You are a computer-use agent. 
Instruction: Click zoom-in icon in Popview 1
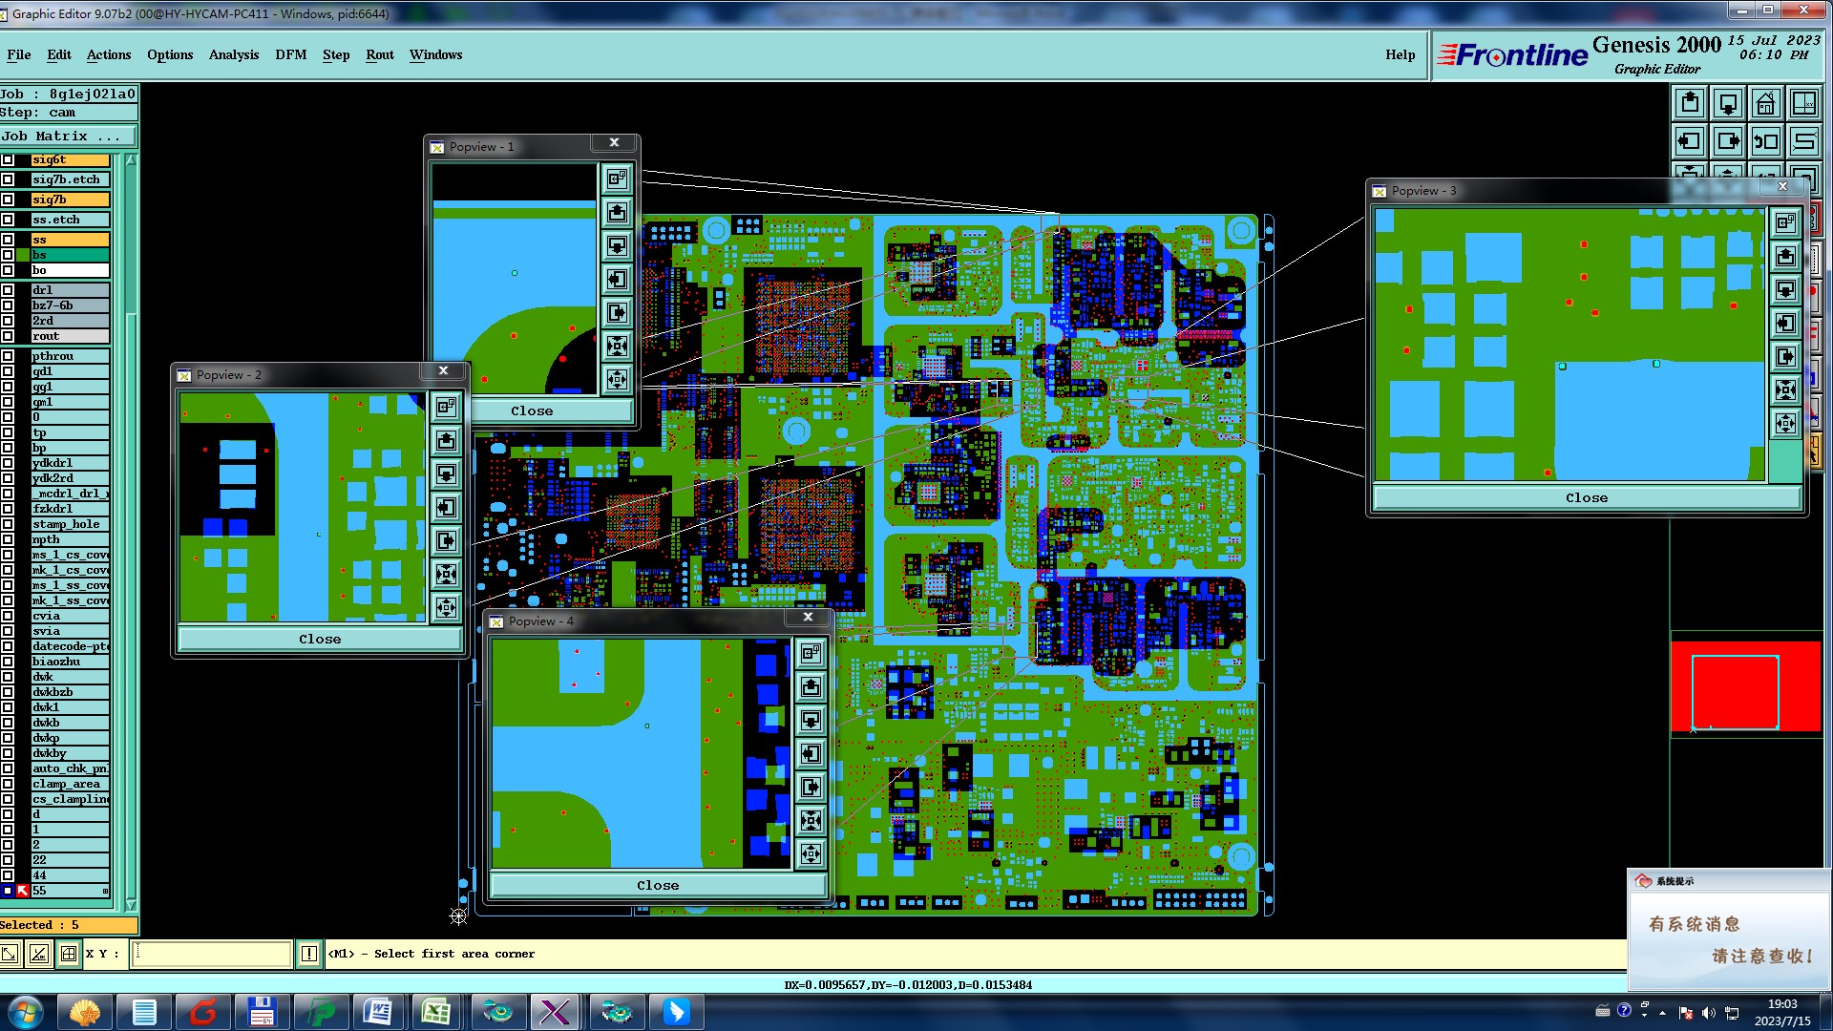point(618,346)
